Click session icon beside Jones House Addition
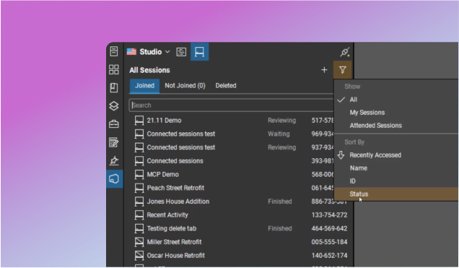The image size is (459, 268). [x=139, y=202]
